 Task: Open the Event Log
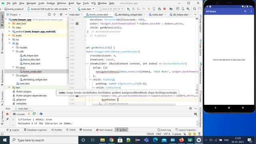164,130
